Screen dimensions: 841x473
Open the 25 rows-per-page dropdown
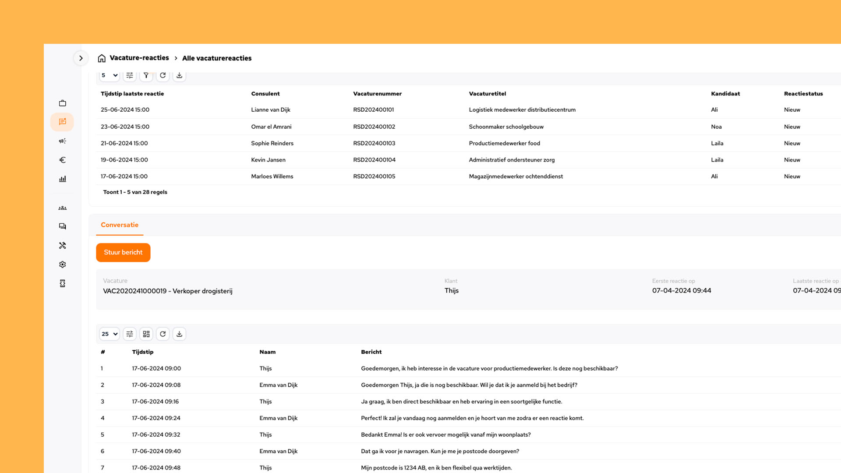coord(110,334)
